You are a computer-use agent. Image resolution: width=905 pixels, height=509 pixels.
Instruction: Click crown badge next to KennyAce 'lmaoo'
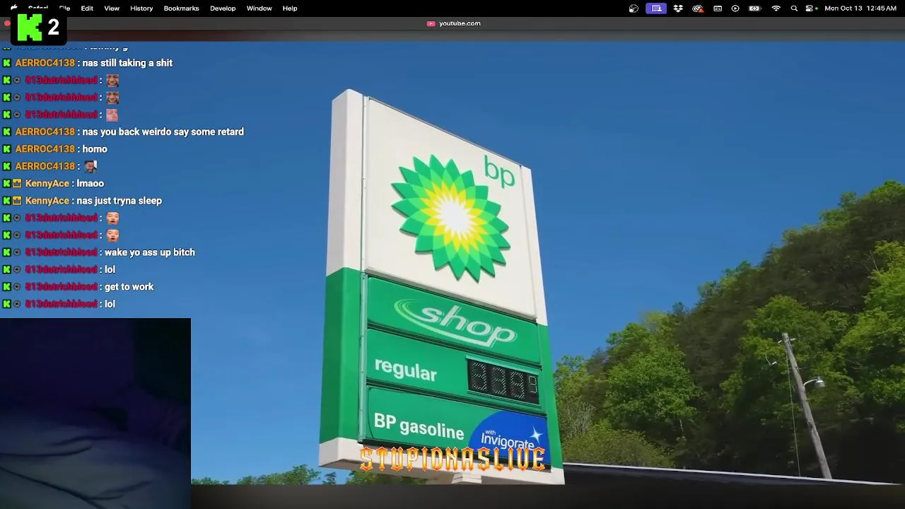(x=18, y=184)
